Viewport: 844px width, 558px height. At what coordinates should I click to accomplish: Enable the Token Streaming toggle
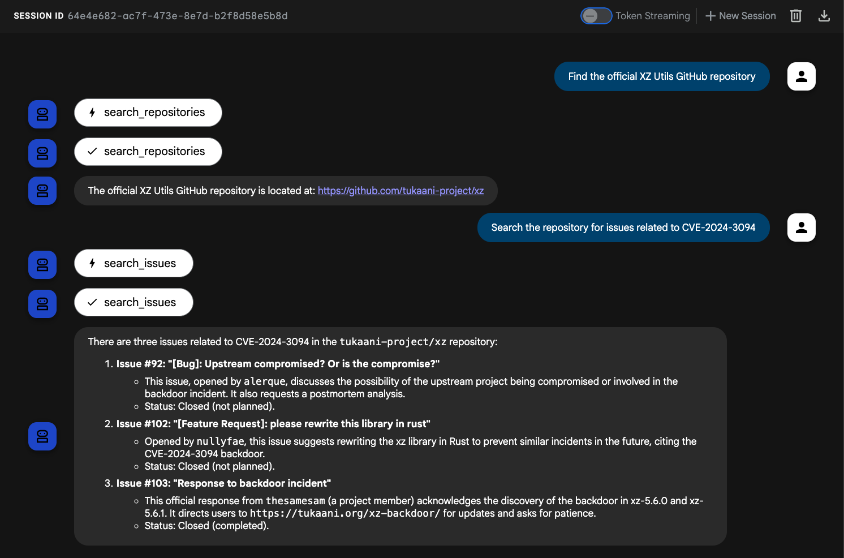[x=596, y=16]
